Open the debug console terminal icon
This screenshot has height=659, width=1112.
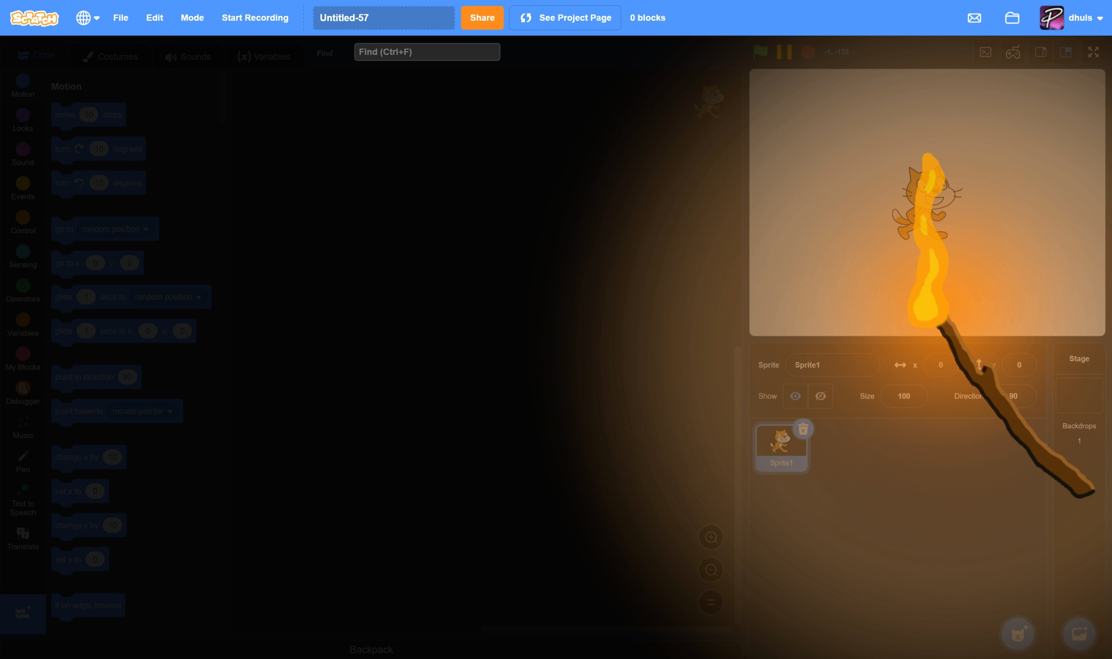[x=986, y=52]
